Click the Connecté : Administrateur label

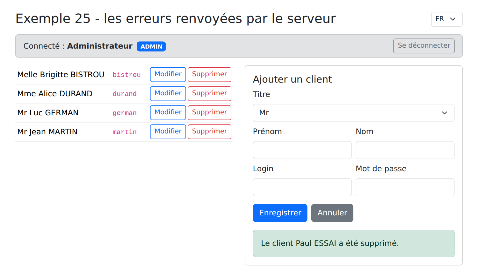[x=78, y=46]
